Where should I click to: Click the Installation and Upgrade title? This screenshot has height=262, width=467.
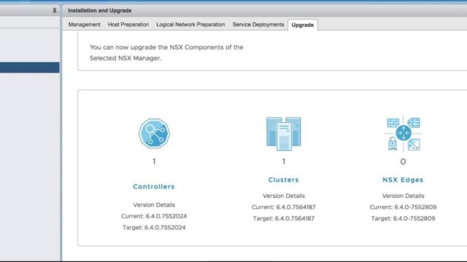tap(100, 10)
